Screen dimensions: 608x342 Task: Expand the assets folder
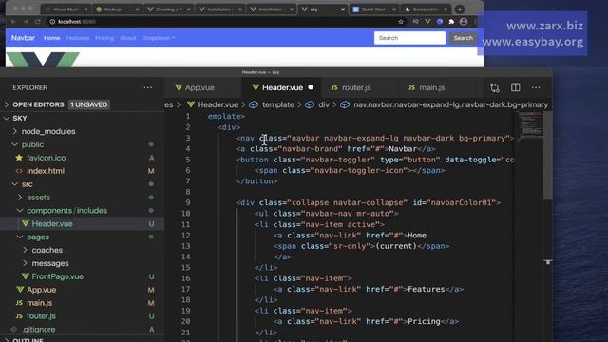click(20, 198)
